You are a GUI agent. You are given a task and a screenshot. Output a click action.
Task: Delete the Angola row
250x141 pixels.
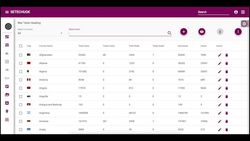[226, 88]
